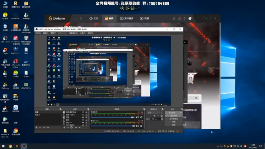
Task: Mute 麦克风/Aux speaker icon
Action: coord(137,126)
